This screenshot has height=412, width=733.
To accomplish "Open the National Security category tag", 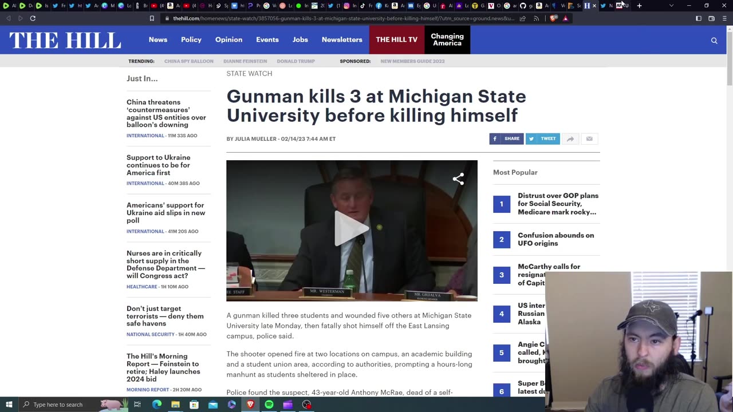I will (x=151, y=334).
